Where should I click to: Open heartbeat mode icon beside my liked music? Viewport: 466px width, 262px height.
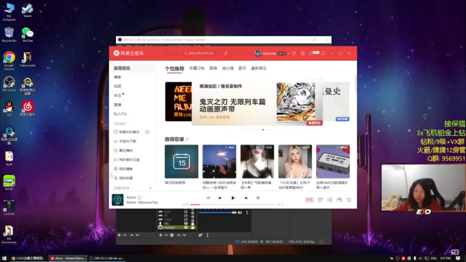(x=147, y=132)
